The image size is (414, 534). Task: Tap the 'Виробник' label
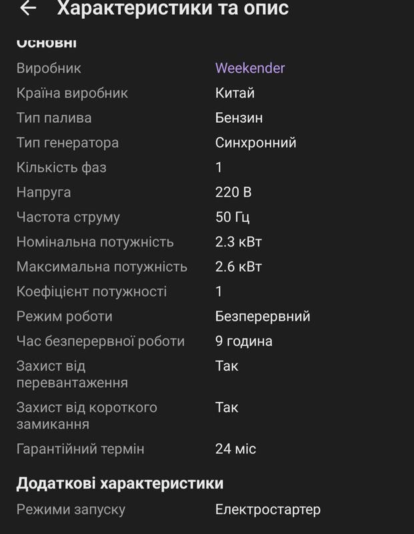49,68
